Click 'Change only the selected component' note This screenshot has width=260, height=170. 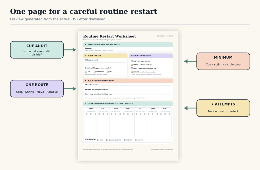coord(146,75)
